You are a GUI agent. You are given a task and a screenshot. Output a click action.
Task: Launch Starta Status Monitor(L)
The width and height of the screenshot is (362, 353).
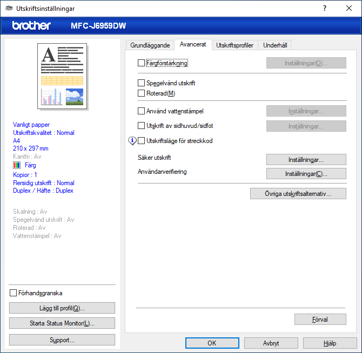[62, 323]
